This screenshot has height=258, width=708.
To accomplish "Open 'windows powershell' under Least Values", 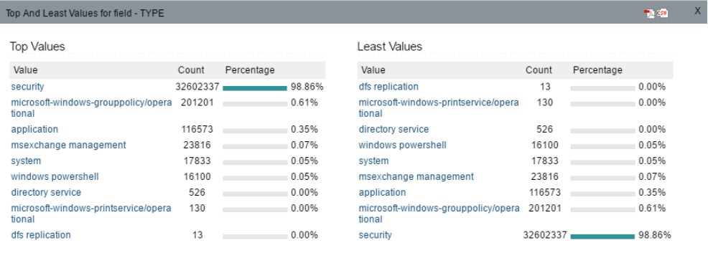I will tap(402, 145).
